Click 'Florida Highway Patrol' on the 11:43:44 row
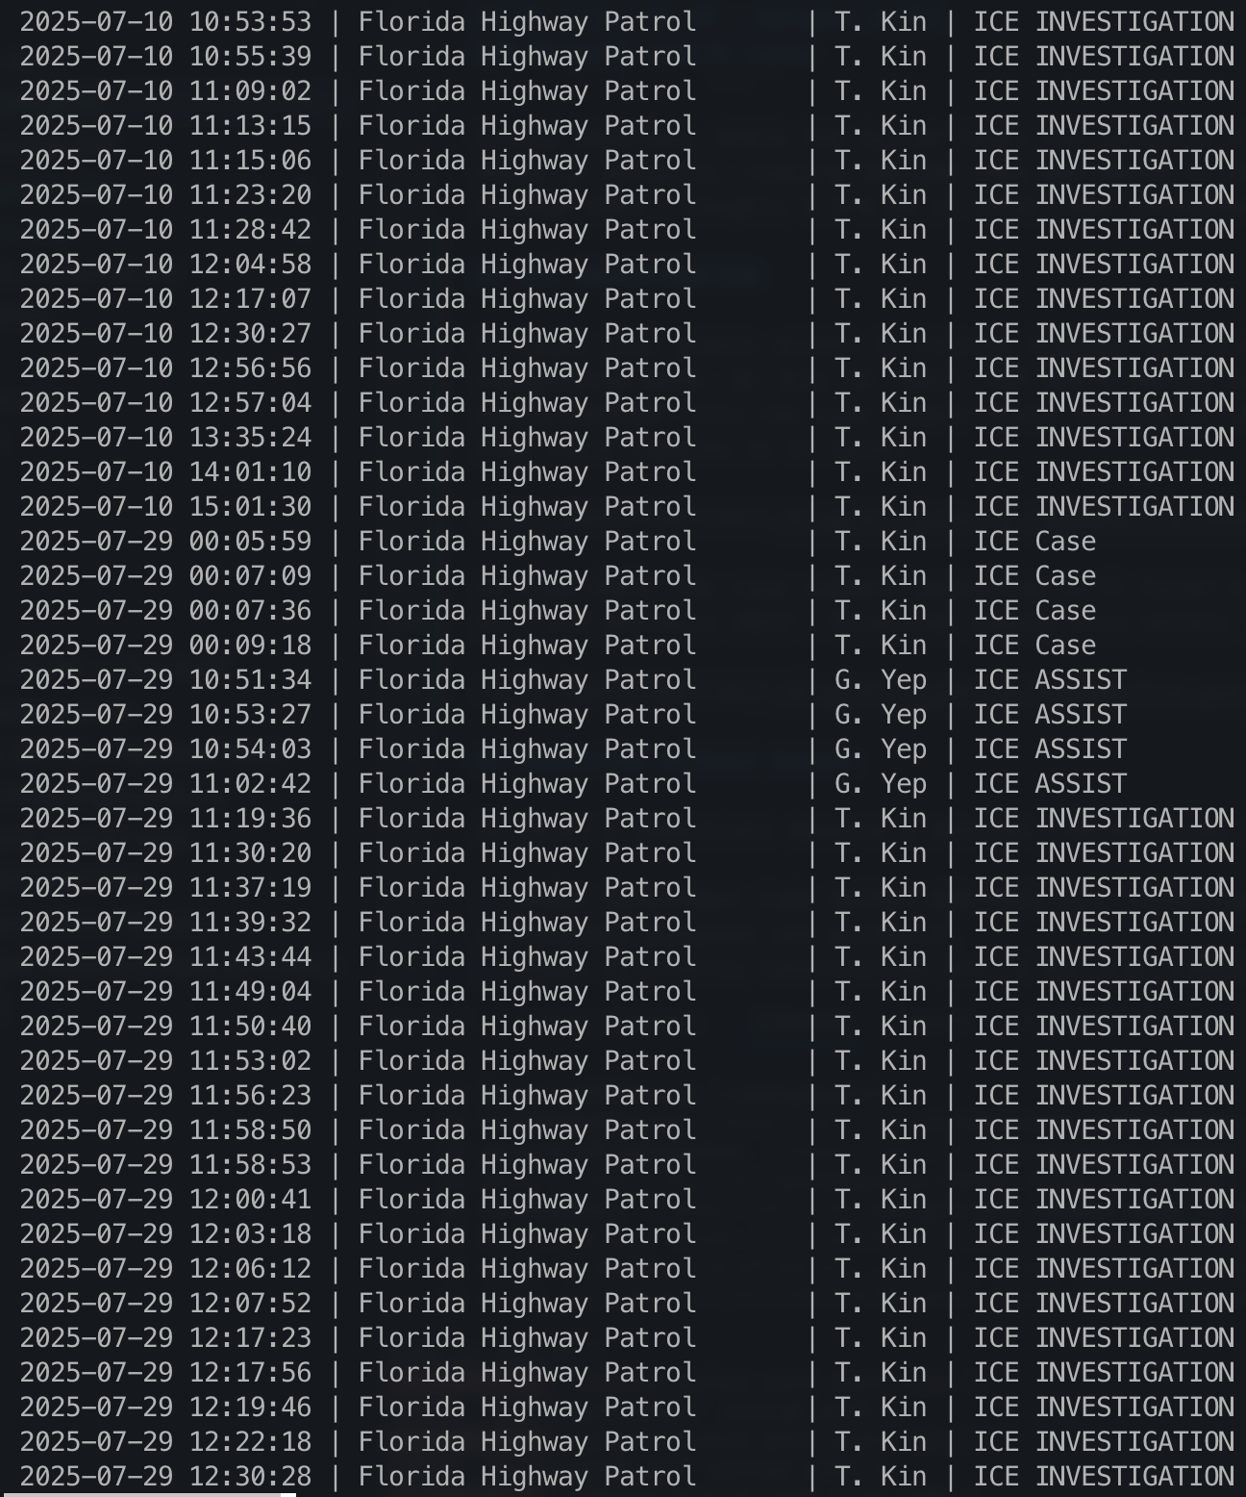 tap(527, 957)
